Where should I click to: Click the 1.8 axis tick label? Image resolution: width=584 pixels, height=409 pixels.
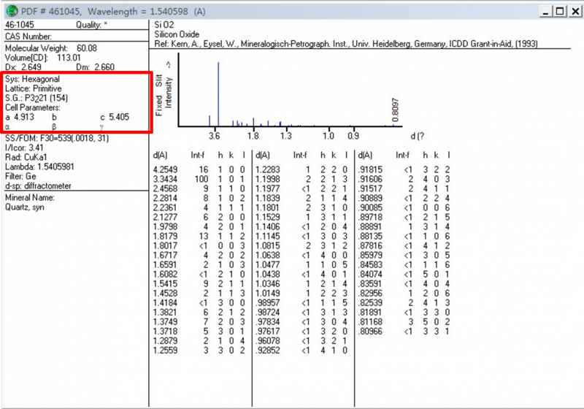(x=253, y=136)
